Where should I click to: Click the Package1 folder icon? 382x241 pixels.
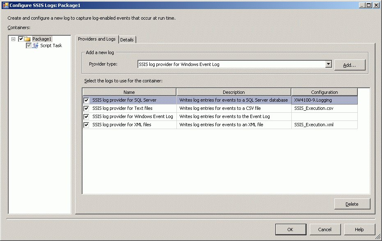(x=27, y=39)
